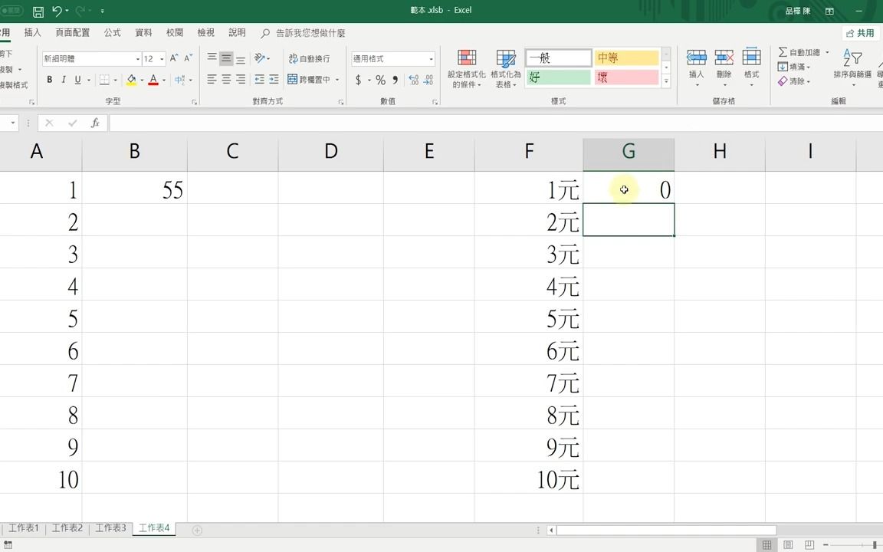883x552 pixels.
Task: Open the fill color dropdown arrow
Action: pyautogui.click(x=143, y=79)
